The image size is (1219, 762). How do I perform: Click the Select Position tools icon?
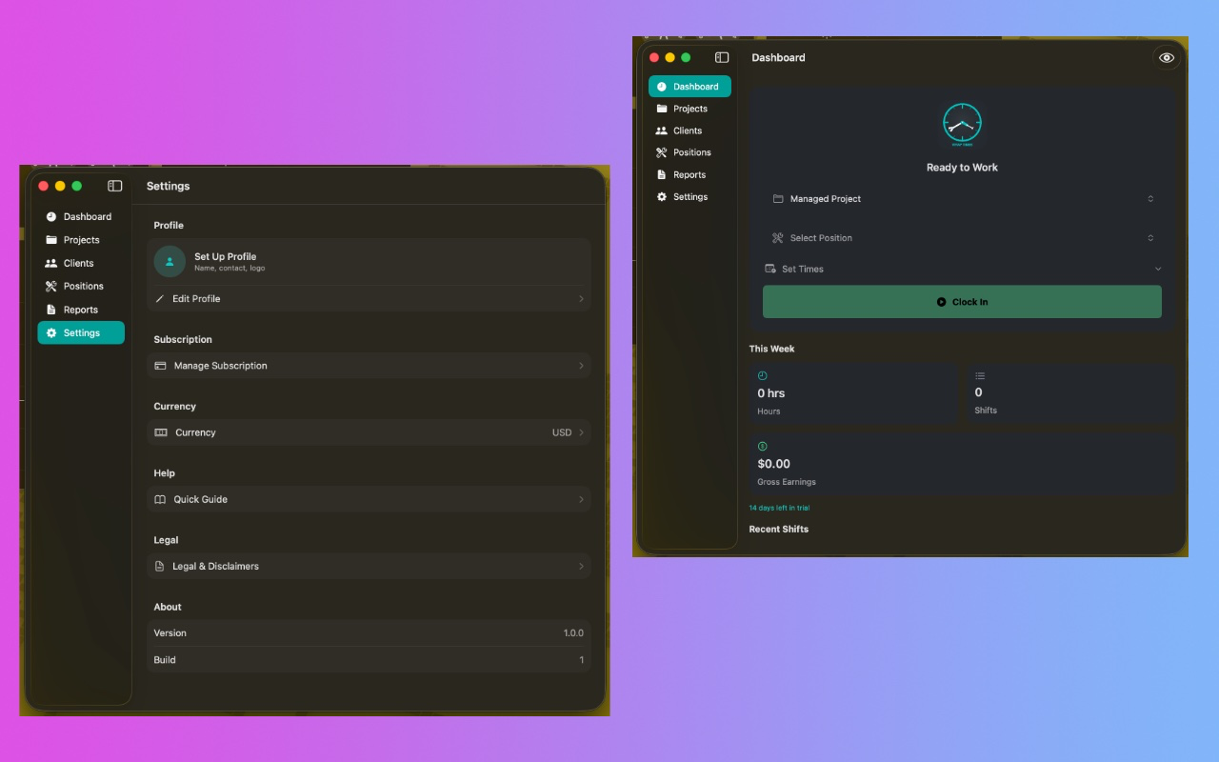pos(777,238)
